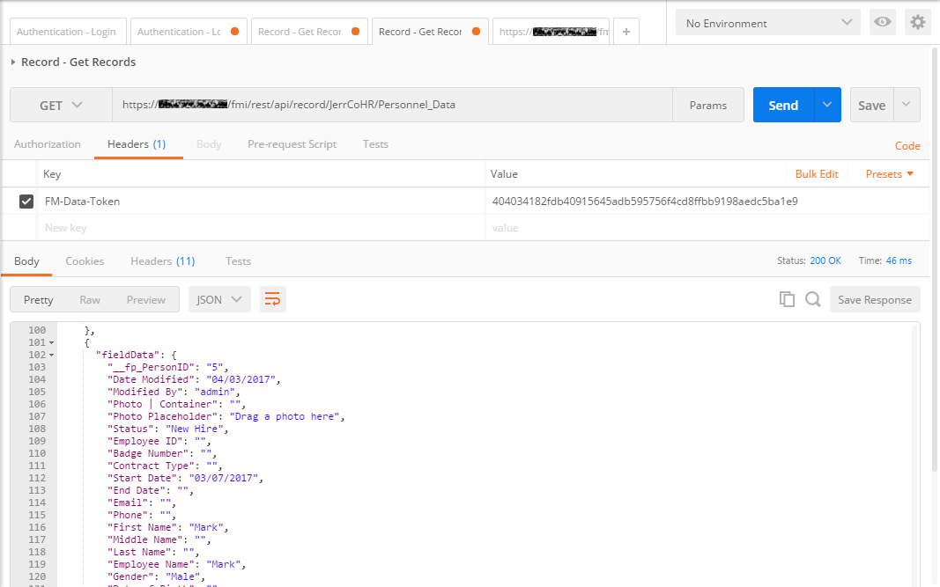The image size is (940, 587).
Task: Open the environment quick look eye icon
Action: pyautogui.click(x=882, y=22)
